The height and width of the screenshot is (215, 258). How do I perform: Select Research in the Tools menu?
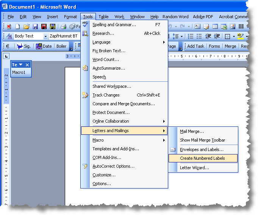click(x=124, y=33)
